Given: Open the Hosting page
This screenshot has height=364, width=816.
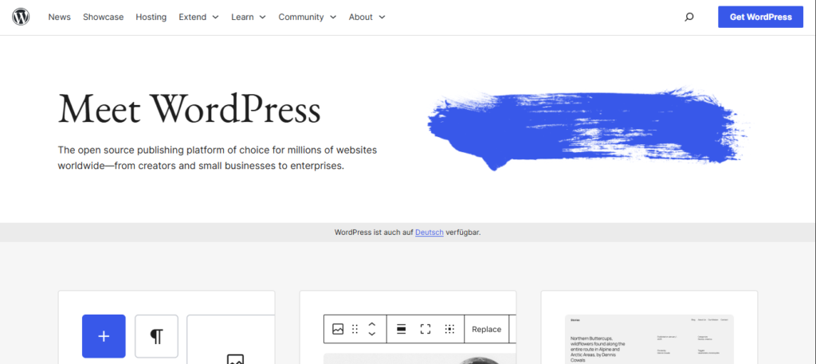Looking at the screenshot, I should pyautogui.click(x=151, y=18).
